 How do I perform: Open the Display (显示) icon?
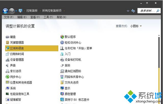[62, 88]
